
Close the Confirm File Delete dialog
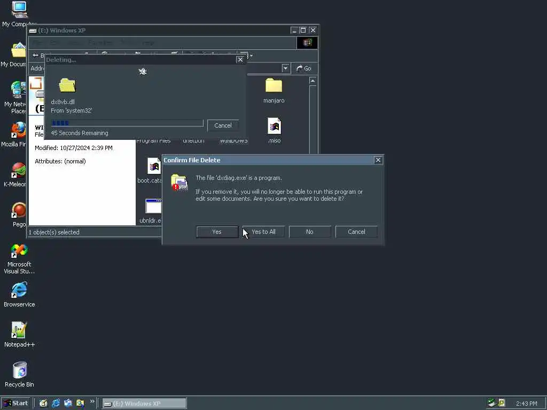378,160
